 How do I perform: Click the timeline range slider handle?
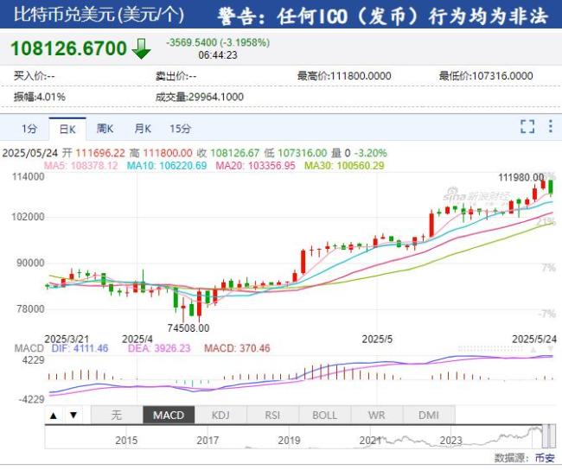point(548,436)
